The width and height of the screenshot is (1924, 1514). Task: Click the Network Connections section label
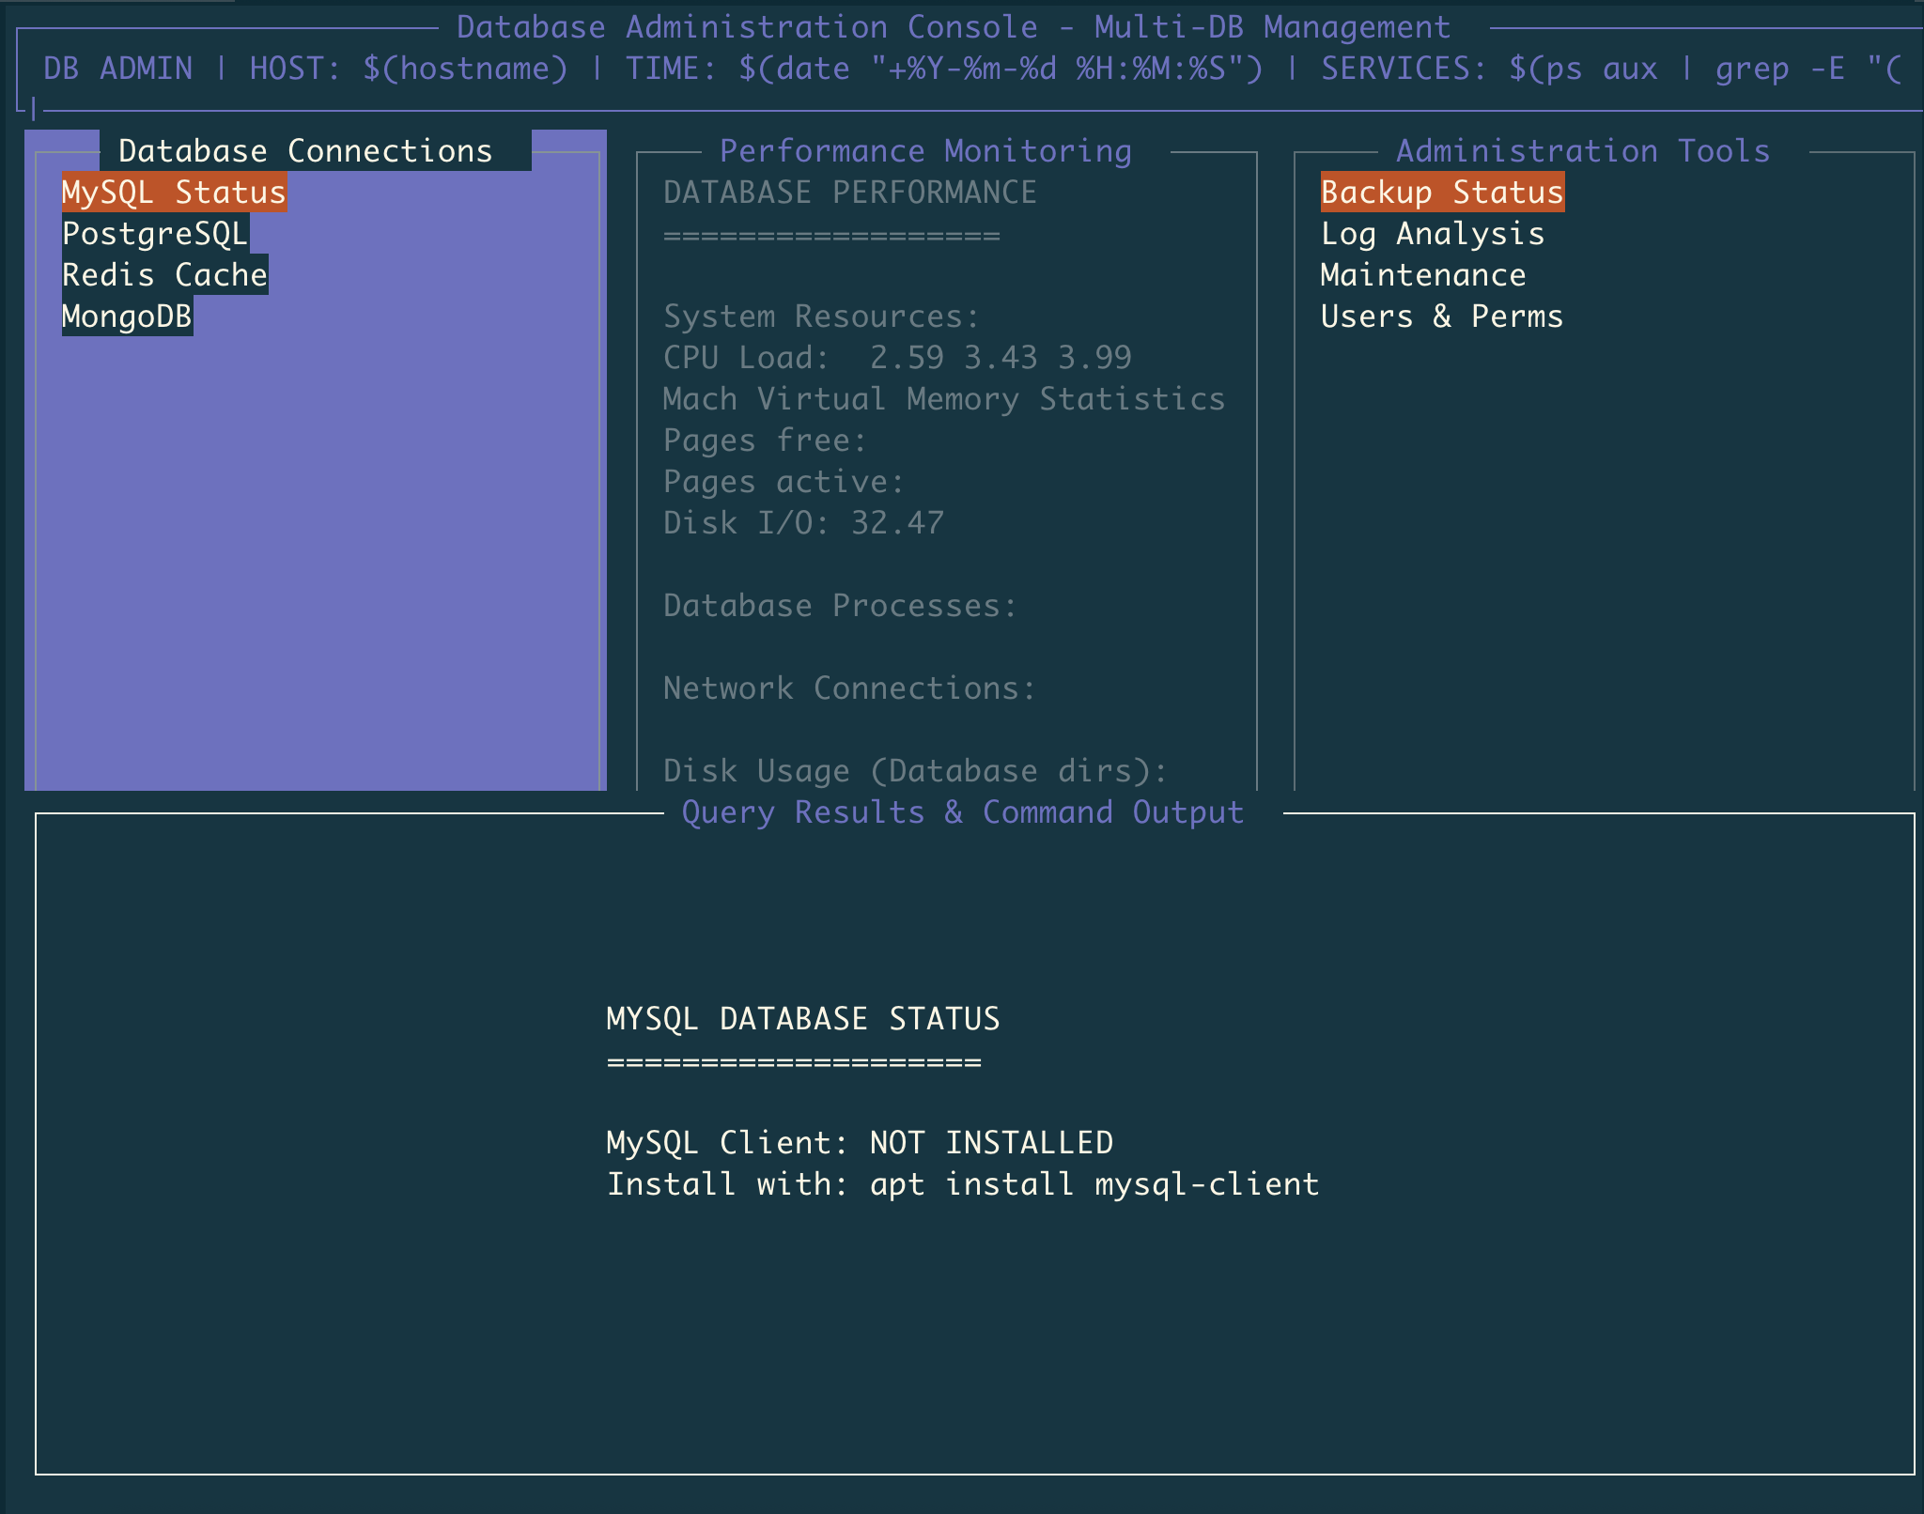(849, 687)
